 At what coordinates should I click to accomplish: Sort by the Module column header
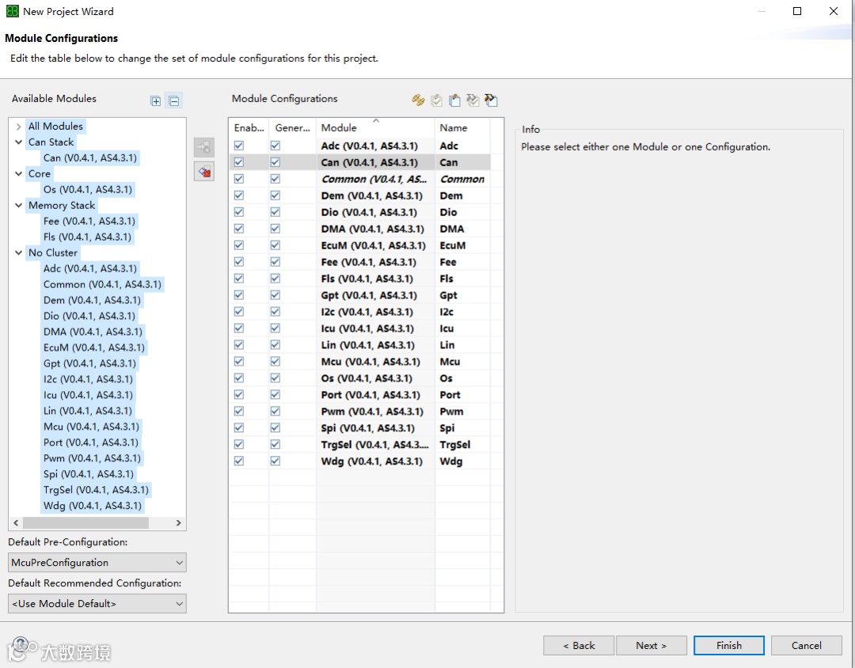[375, 127]
